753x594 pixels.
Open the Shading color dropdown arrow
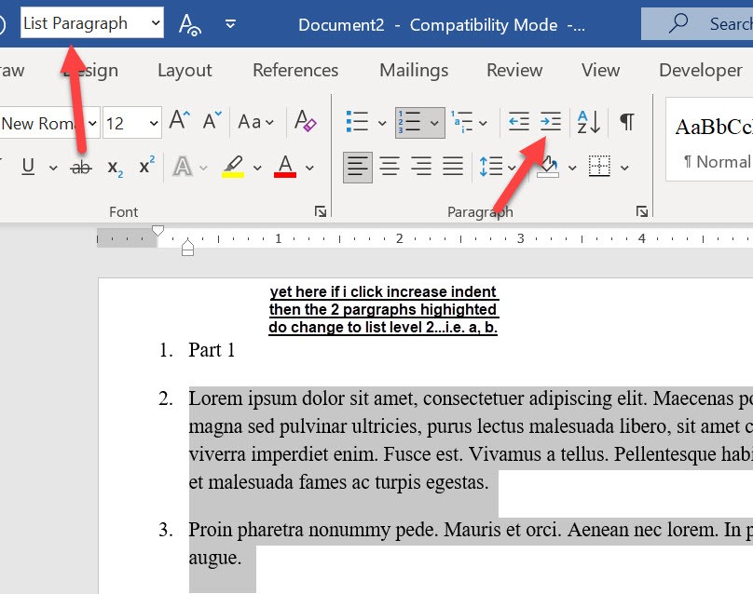coord(572,168)
